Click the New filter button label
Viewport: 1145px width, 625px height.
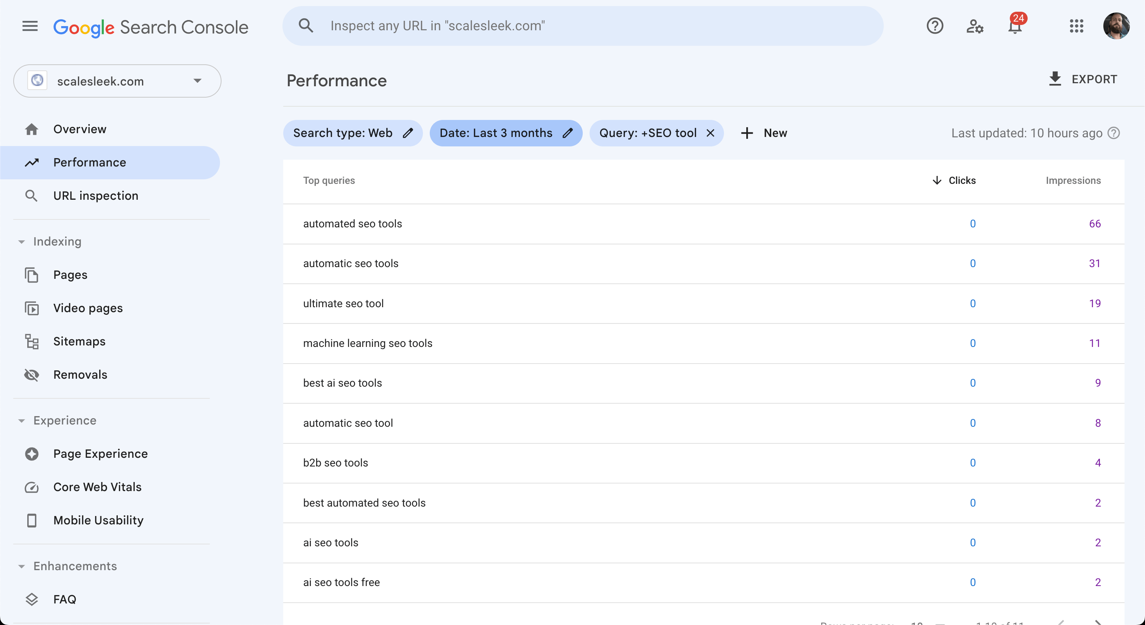[x=775, y=133]
